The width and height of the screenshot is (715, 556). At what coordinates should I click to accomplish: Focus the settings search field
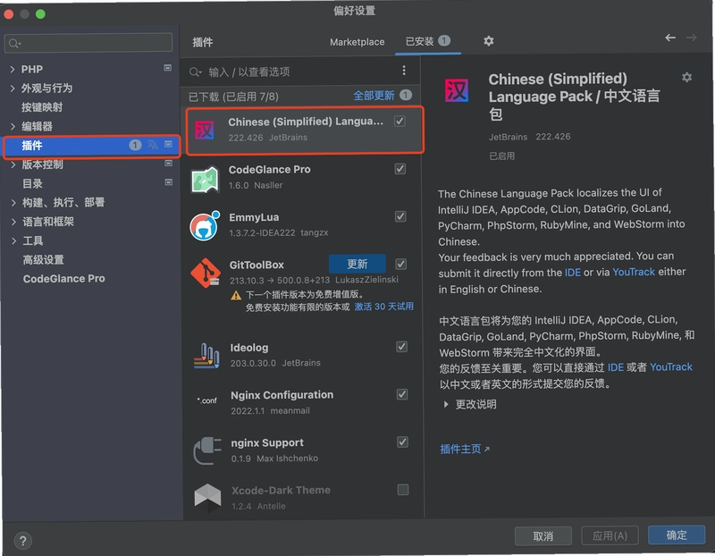coord(88,43)
